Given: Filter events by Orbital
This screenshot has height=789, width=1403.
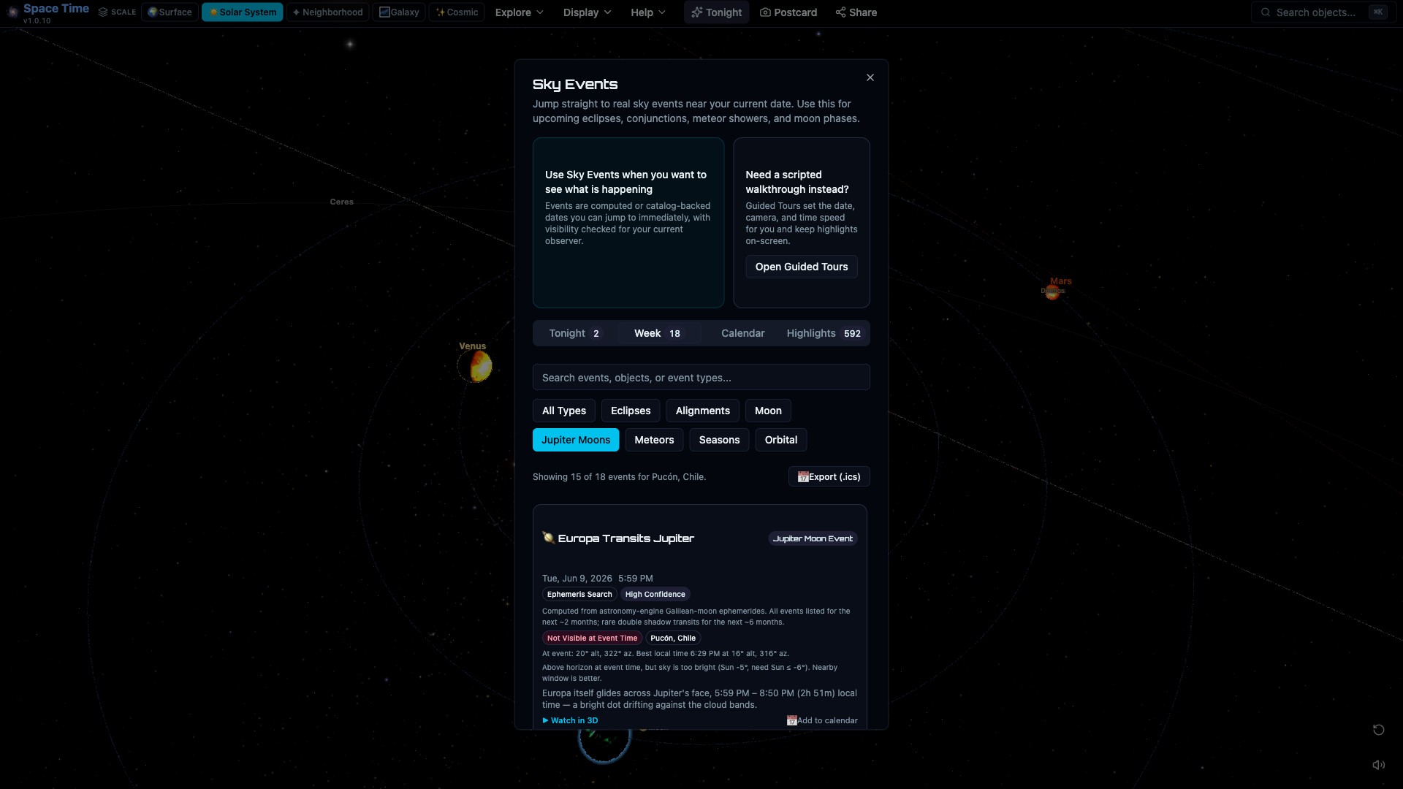Looking at the screenshot, I should (x=780, y=440).
